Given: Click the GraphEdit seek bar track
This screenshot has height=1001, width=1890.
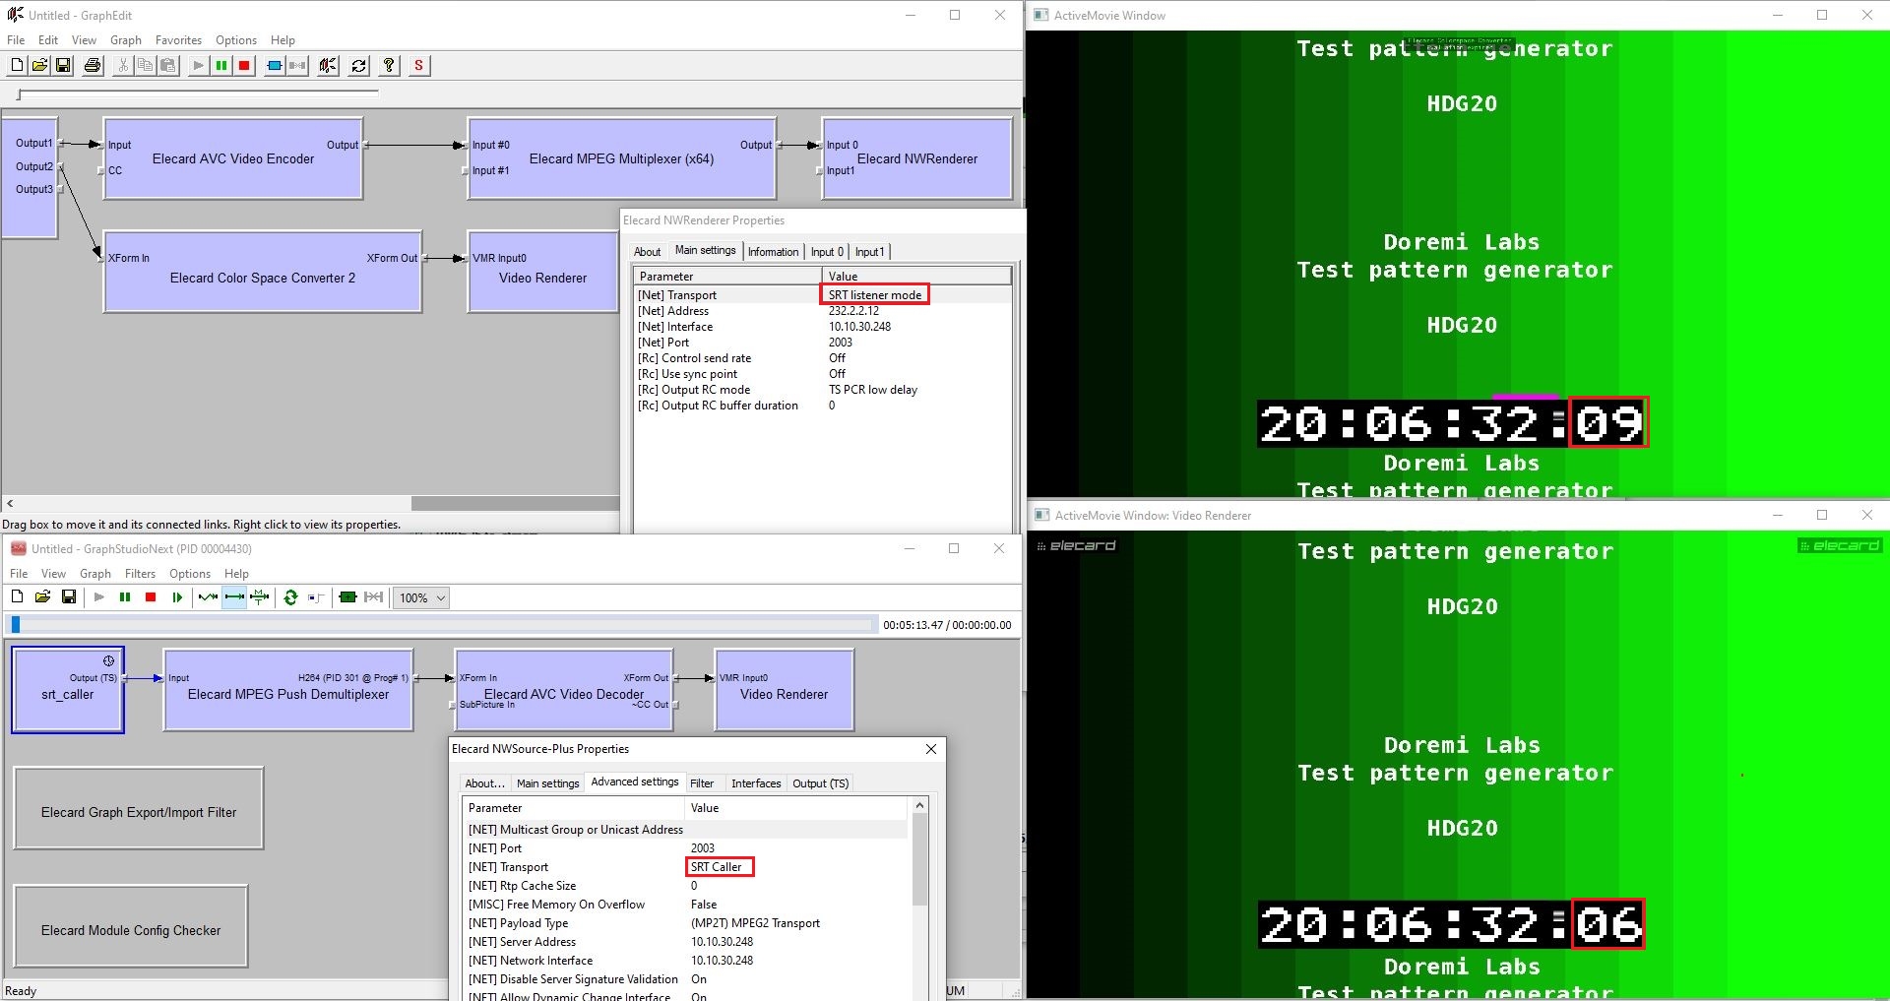Looking at the screenshot, I should click(198, 94).
